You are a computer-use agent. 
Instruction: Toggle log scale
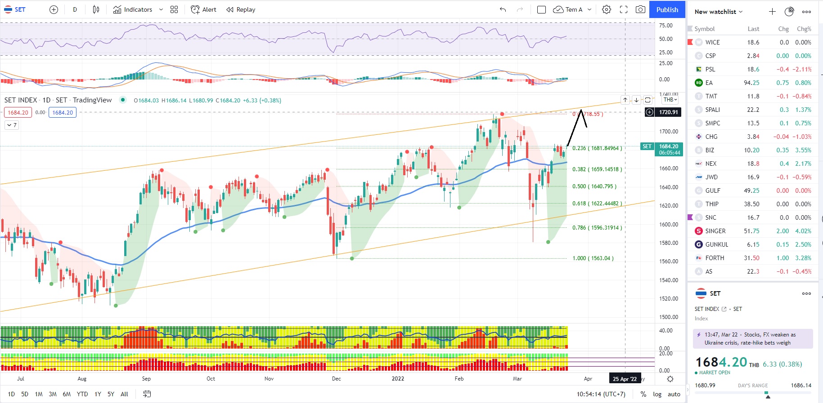657,394
